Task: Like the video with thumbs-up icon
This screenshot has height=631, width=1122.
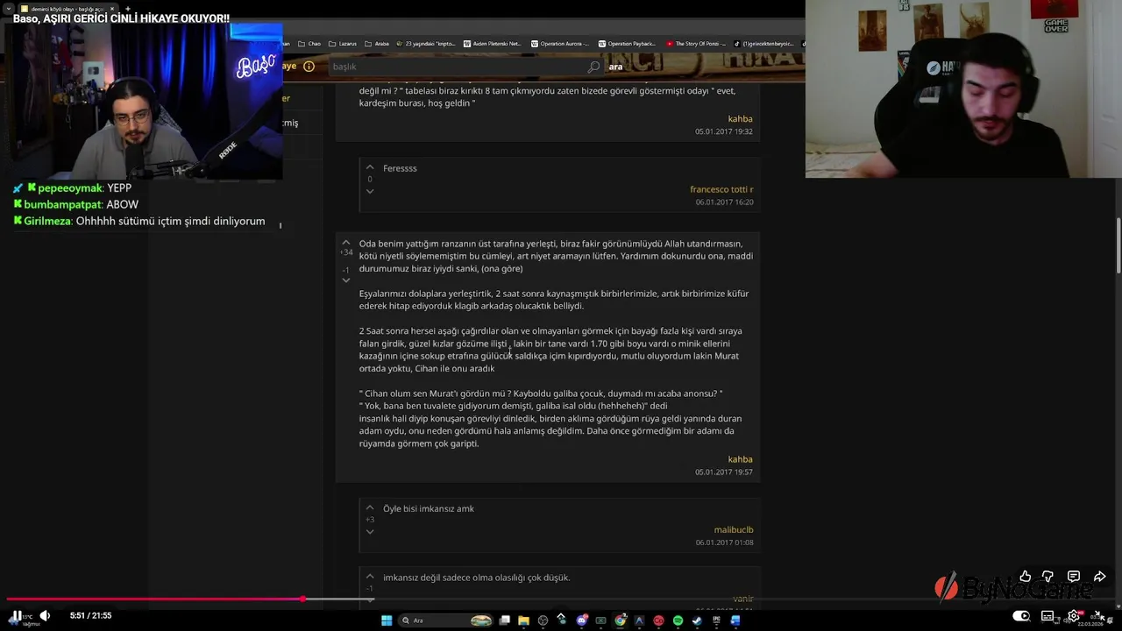Action: pos(1025,577)
